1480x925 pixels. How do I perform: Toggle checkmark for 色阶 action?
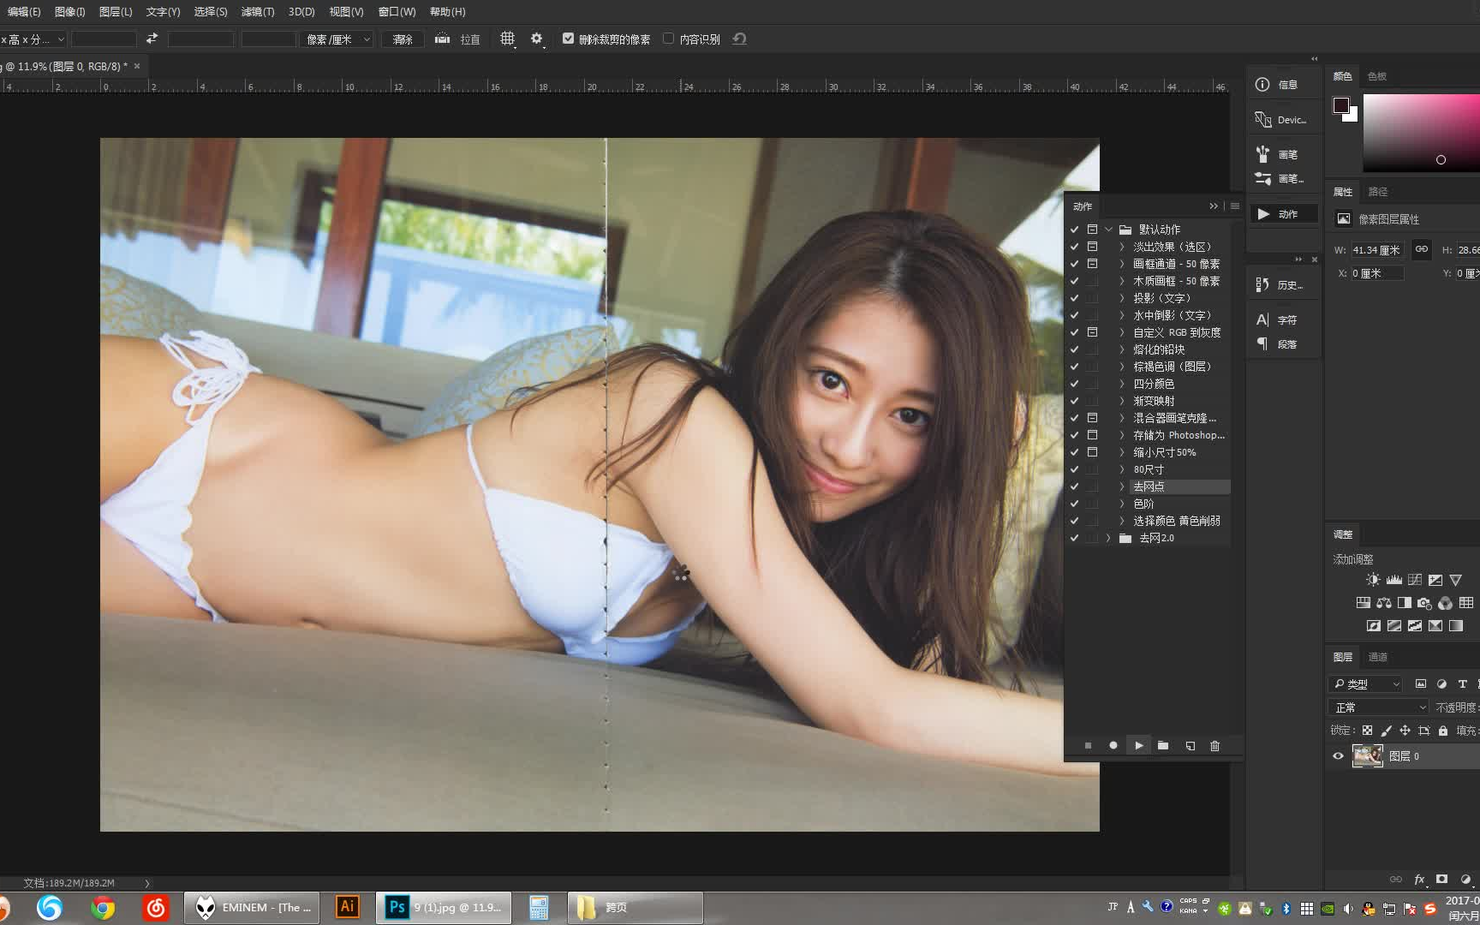(x=1074, y=504)
